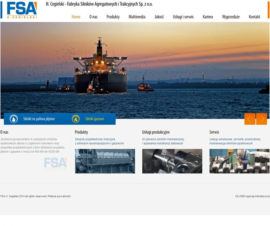
Task: Open the Produkty section heading
Action: point(81,132)
